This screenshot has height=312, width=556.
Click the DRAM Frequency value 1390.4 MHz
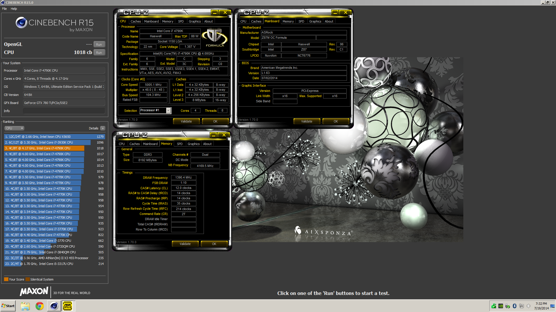[184, 177]
